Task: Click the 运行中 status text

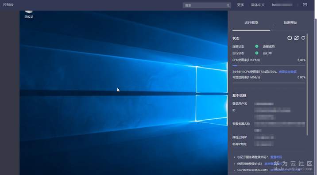Action: tap(267, 53)
